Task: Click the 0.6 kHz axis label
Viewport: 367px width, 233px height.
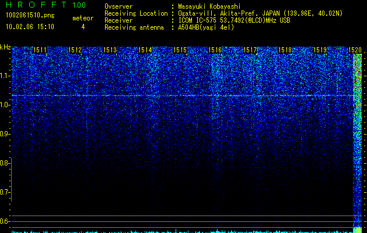Action: click(5, 221)
